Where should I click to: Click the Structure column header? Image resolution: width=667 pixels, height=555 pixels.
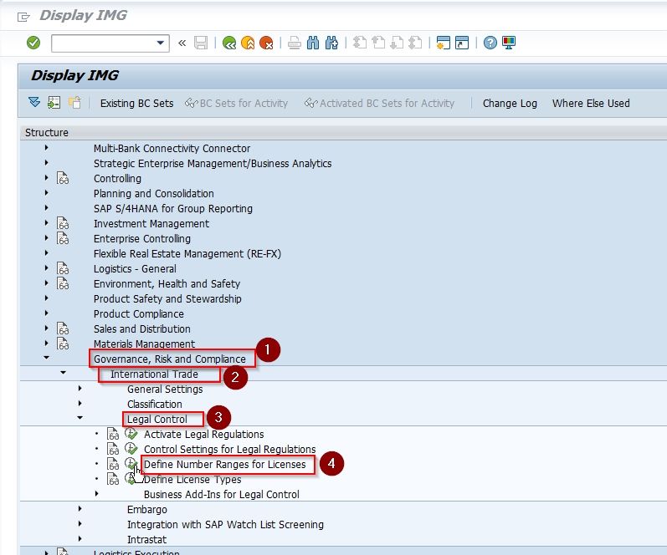[47, 133]
